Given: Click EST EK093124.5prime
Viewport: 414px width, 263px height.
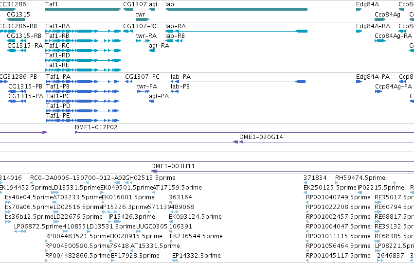Looking at the screenshot, I should [195, 217].
